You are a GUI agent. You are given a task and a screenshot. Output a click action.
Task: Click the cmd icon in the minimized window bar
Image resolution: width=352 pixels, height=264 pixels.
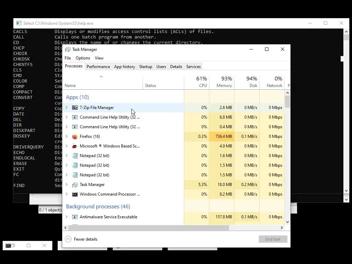pyautogui.click(x=8, y=245)
